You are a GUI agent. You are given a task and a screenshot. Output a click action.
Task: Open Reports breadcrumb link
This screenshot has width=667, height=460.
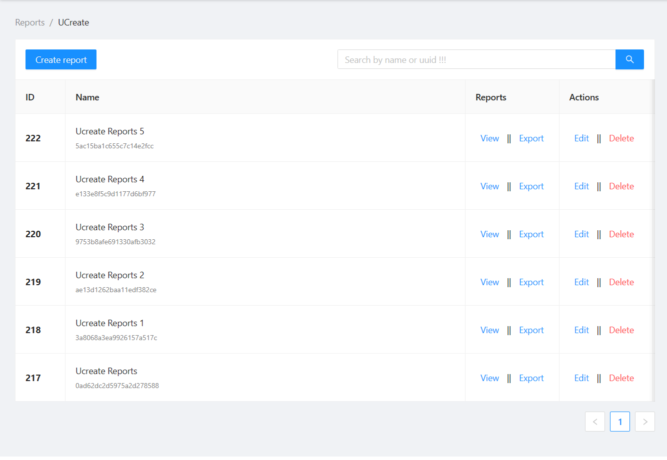30,22
